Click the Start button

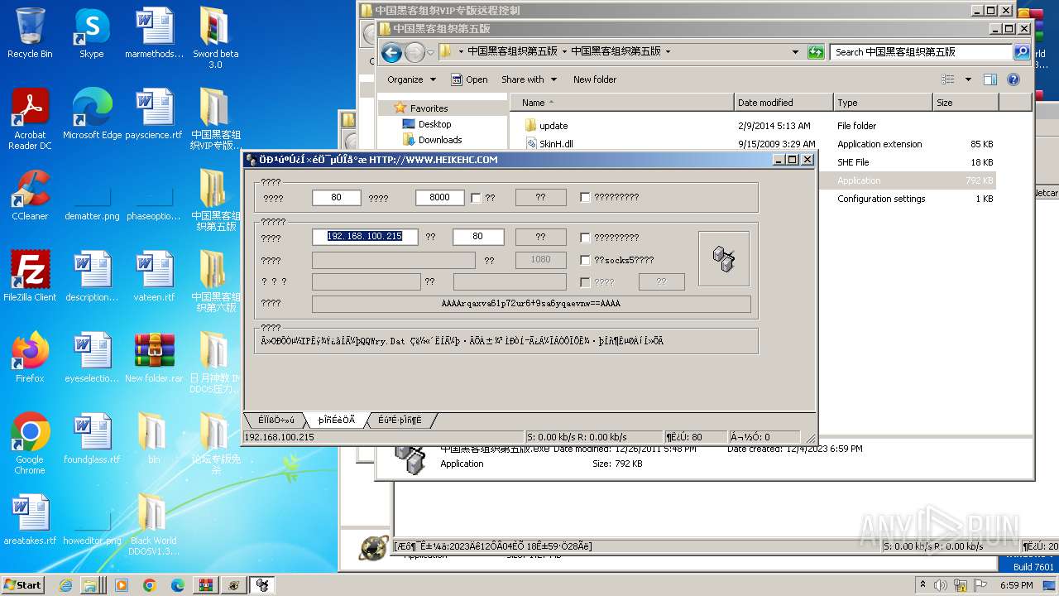23,585
